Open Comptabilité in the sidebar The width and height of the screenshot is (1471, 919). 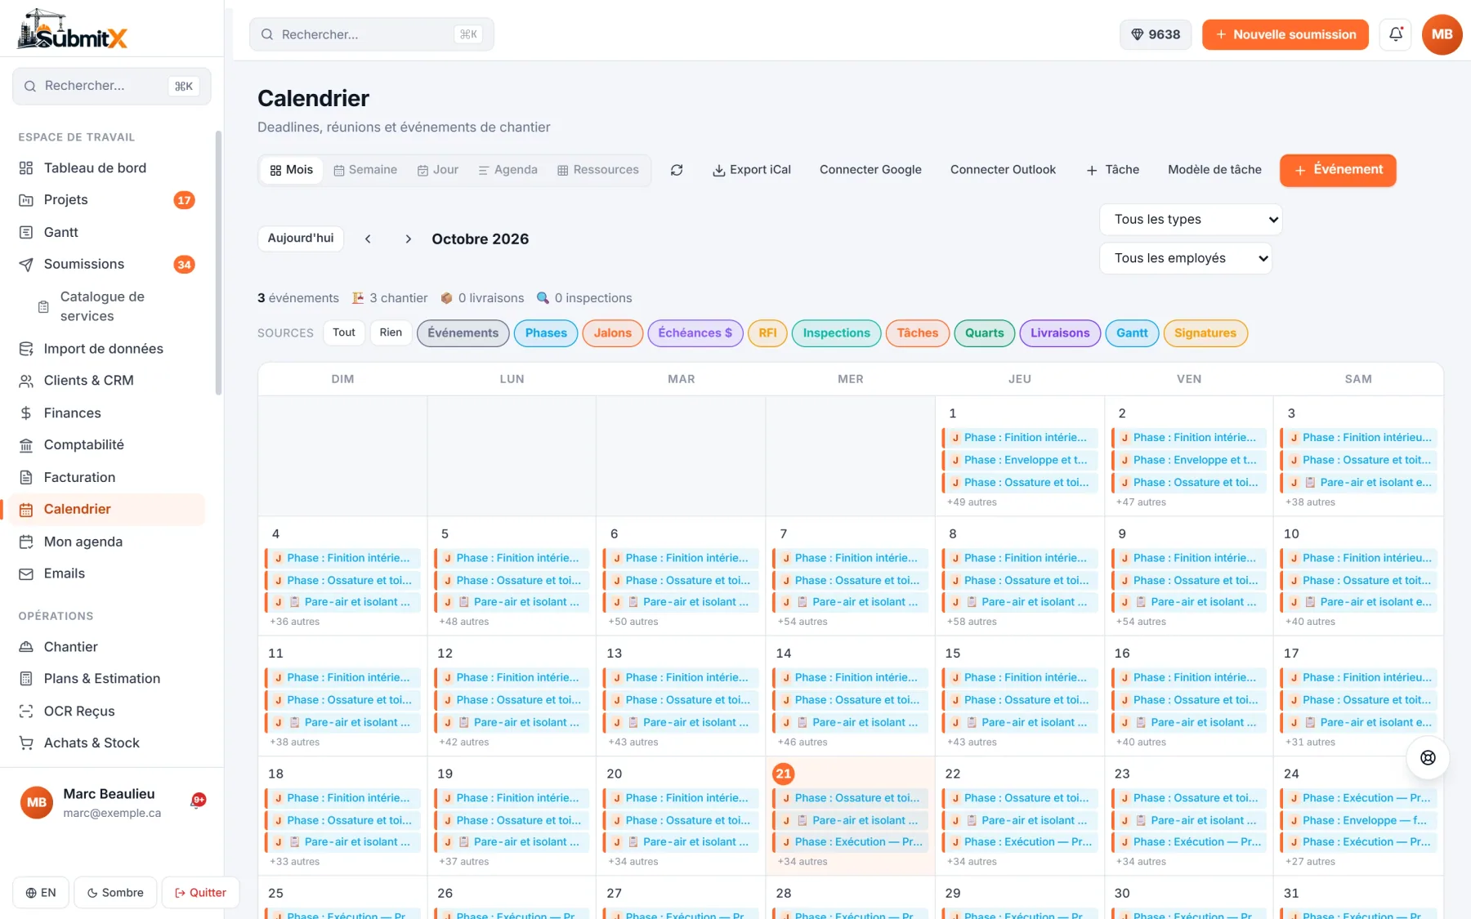106,444
